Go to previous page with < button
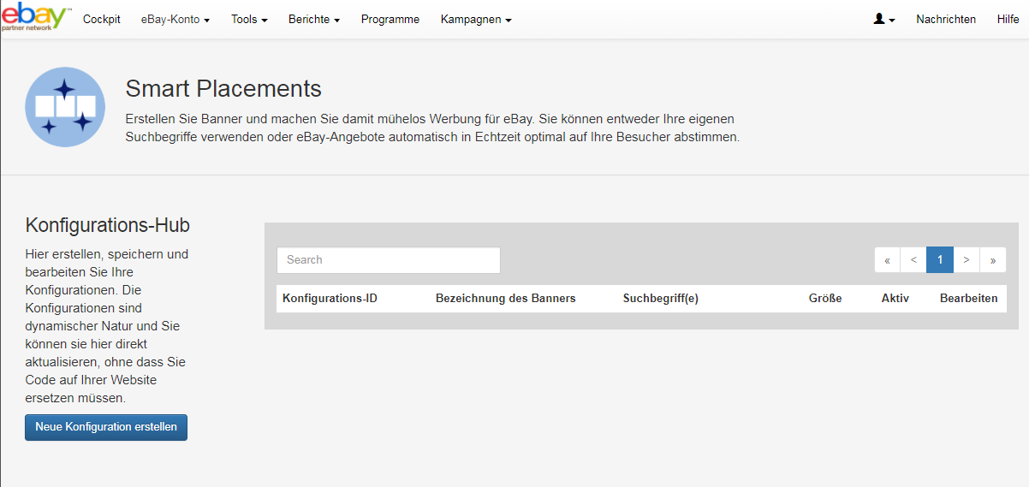Screen dimensions: 1029x487 coord(913,260)
